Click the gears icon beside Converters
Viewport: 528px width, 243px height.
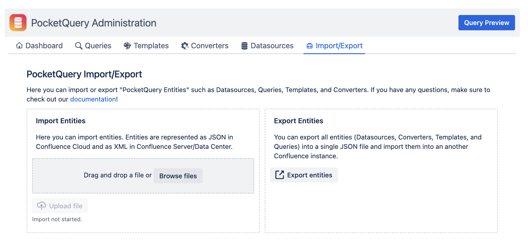tap(185, 46)
